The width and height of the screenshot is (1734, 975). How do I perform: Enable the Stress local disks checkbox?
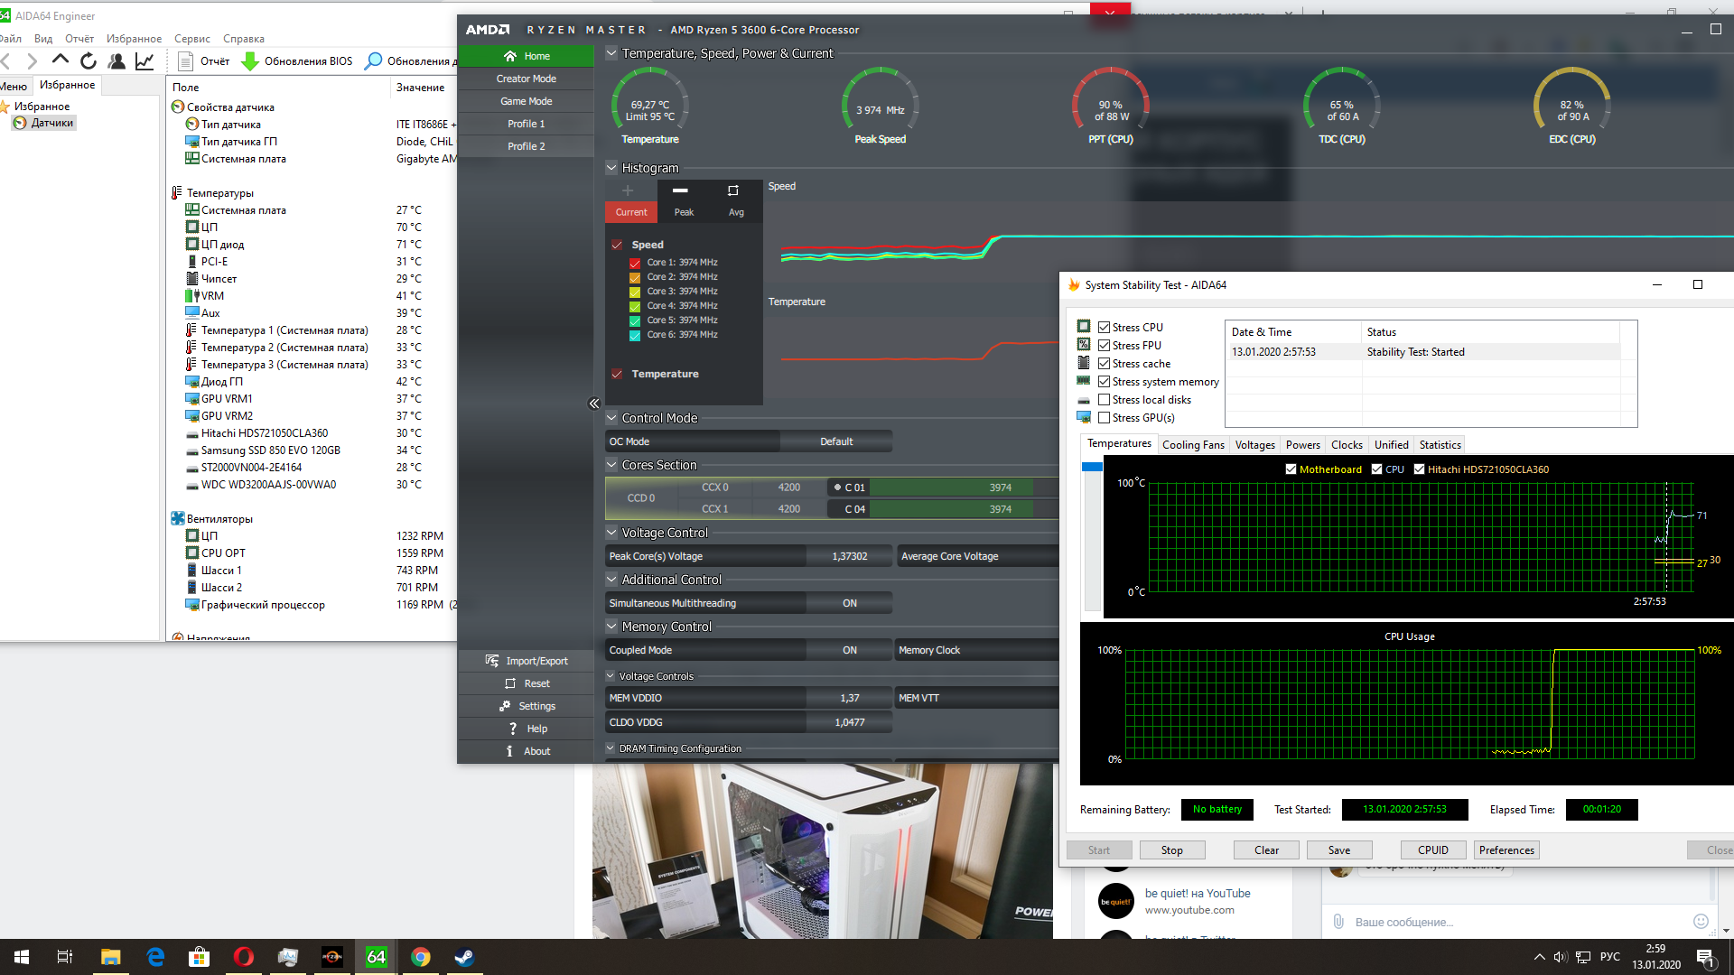tap(1104, 400)
